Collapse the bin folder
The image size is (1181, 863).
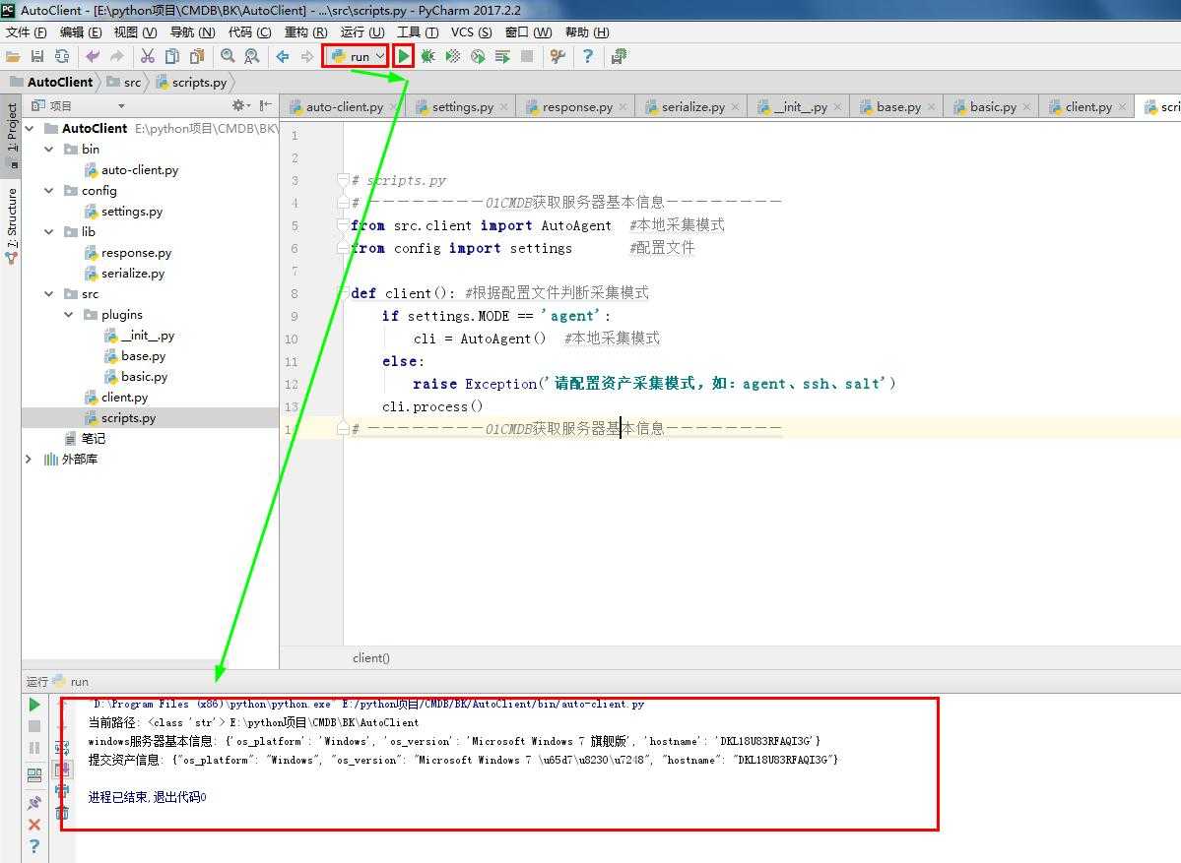(49, 149)
